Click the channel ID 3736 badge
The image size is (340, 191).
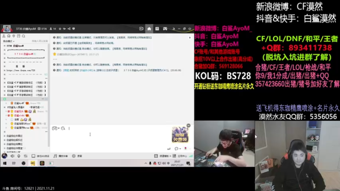42,28
